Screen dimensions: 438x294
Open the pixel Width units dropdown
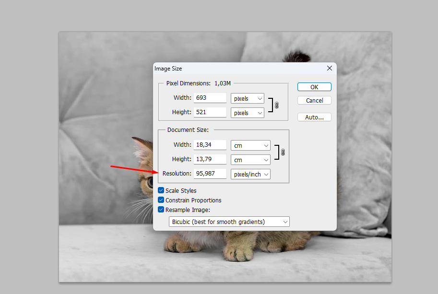pyautogui.click(x=247, y=98)
